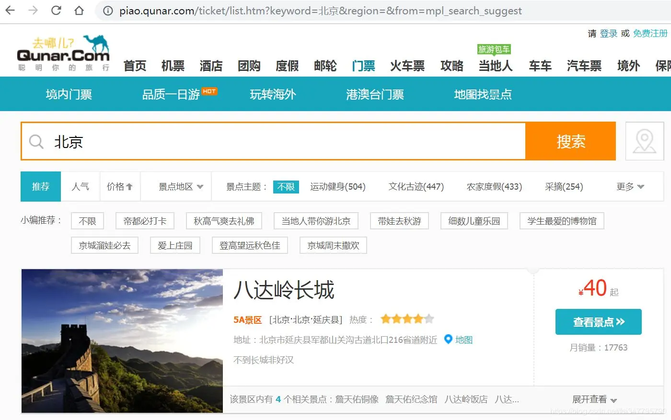The image size is (671, 420).
Task: Open the 免费注册 registration link
Action: point(649,34)
